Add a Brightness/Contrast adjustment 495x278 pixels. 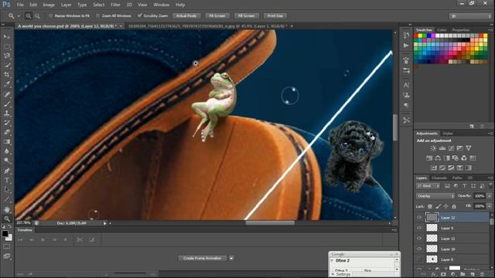[x=433, y=148]
